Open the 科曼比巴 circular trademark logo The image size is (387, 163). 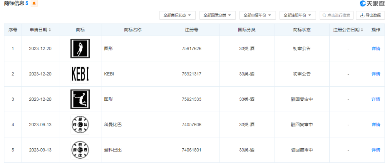80,125
